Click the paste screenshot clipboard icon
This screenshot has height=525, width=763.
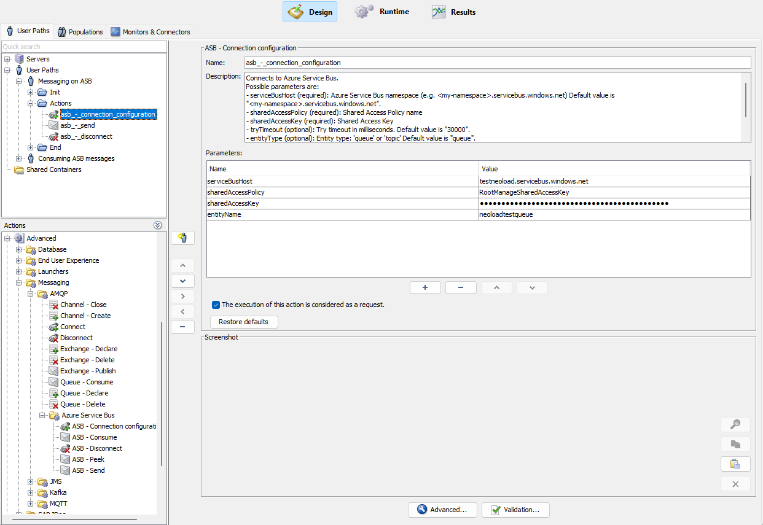(735, 464)
